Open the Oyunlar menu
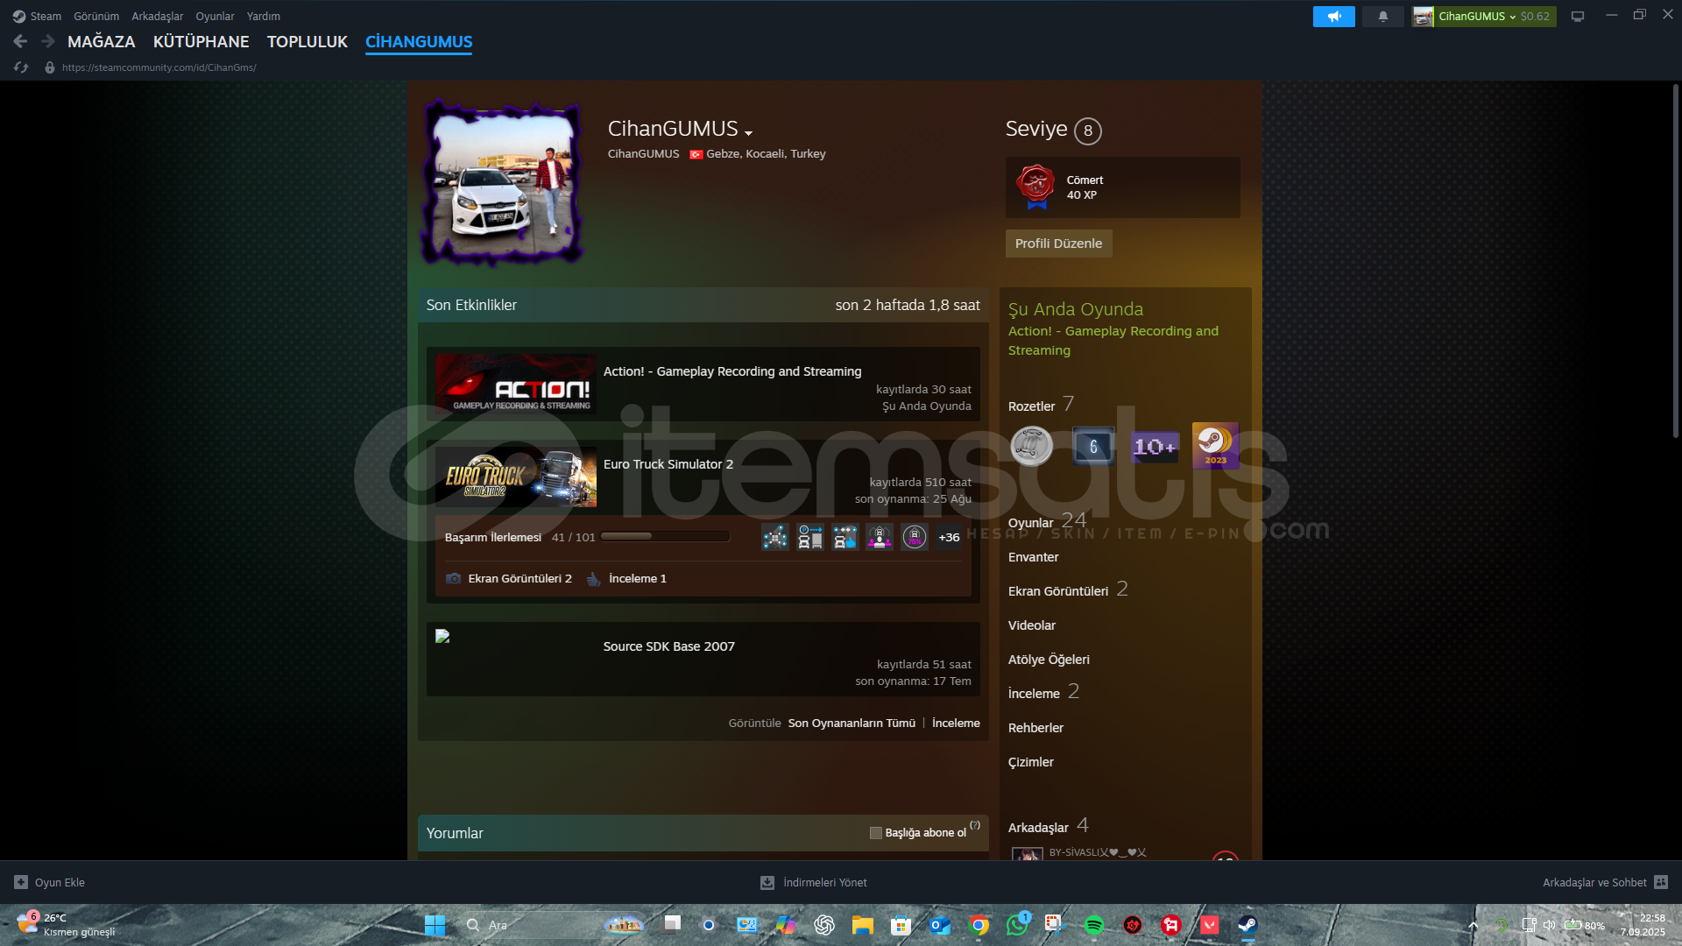 pyautogui.click(x=215, y=16)
